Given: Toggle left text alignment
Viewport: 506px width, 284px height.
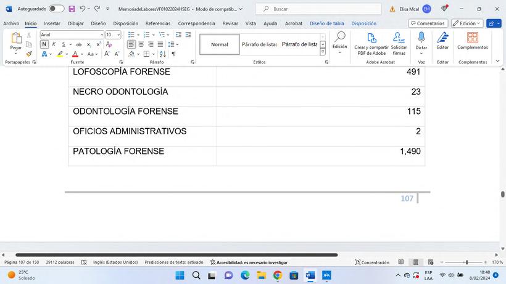Looking at the screenshot, I should [131, 44].
